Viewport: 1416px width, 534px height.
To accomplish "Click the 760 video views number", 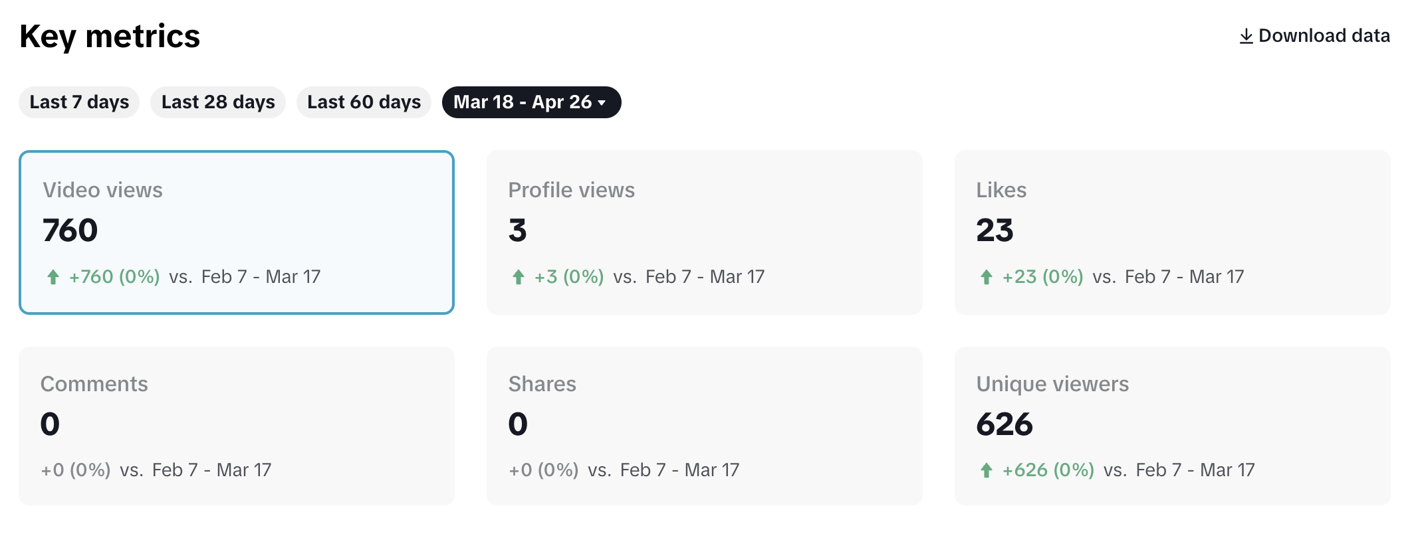I will (70, 230).
